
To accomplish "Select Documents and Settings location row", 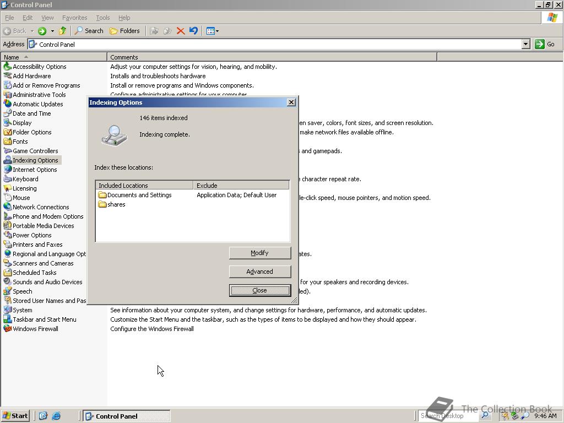I will [193, 195].
